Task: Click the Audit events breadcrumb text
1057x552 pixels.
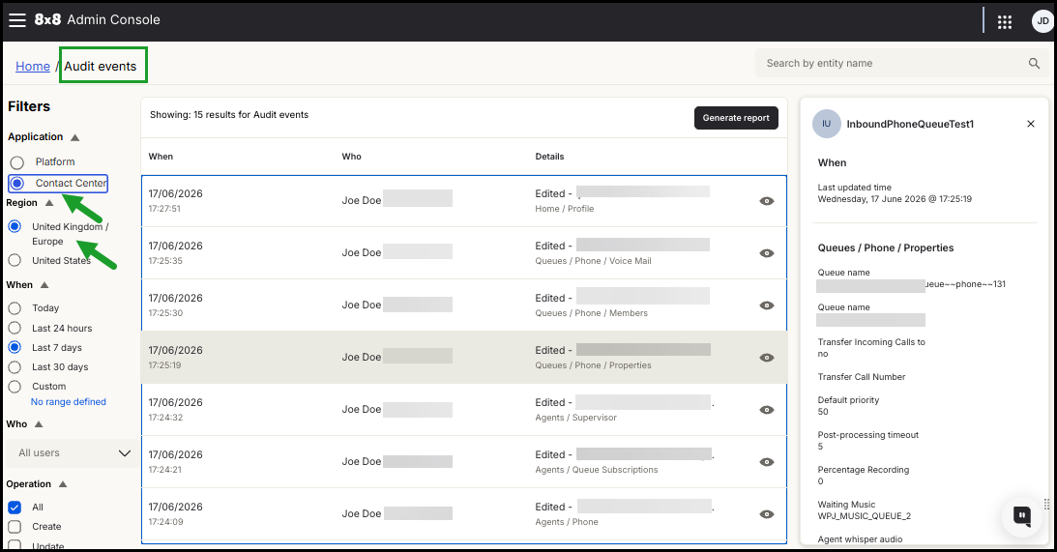Action: point(101,67)
